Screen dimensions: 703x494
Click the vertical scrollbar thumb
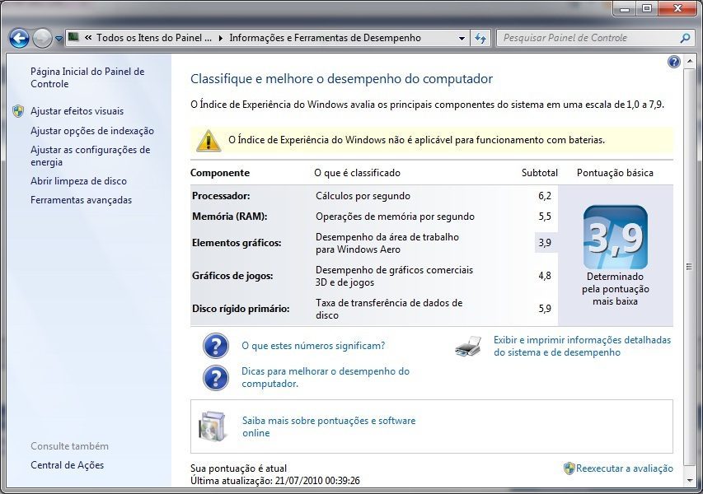coord(689,267)
